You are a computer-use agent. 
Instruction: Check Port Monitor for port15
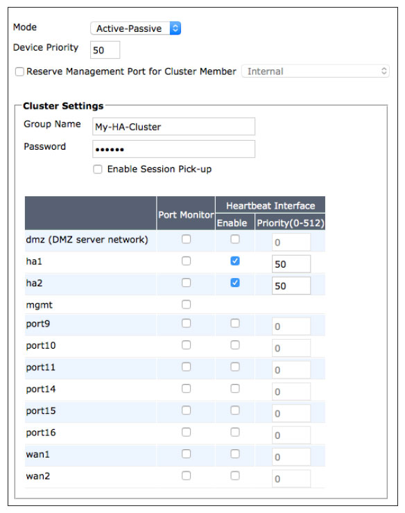click(x=187, y=410)
